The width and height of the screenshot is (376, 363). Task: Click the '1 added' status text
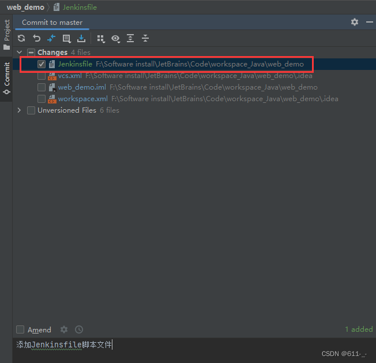(359, 329)
